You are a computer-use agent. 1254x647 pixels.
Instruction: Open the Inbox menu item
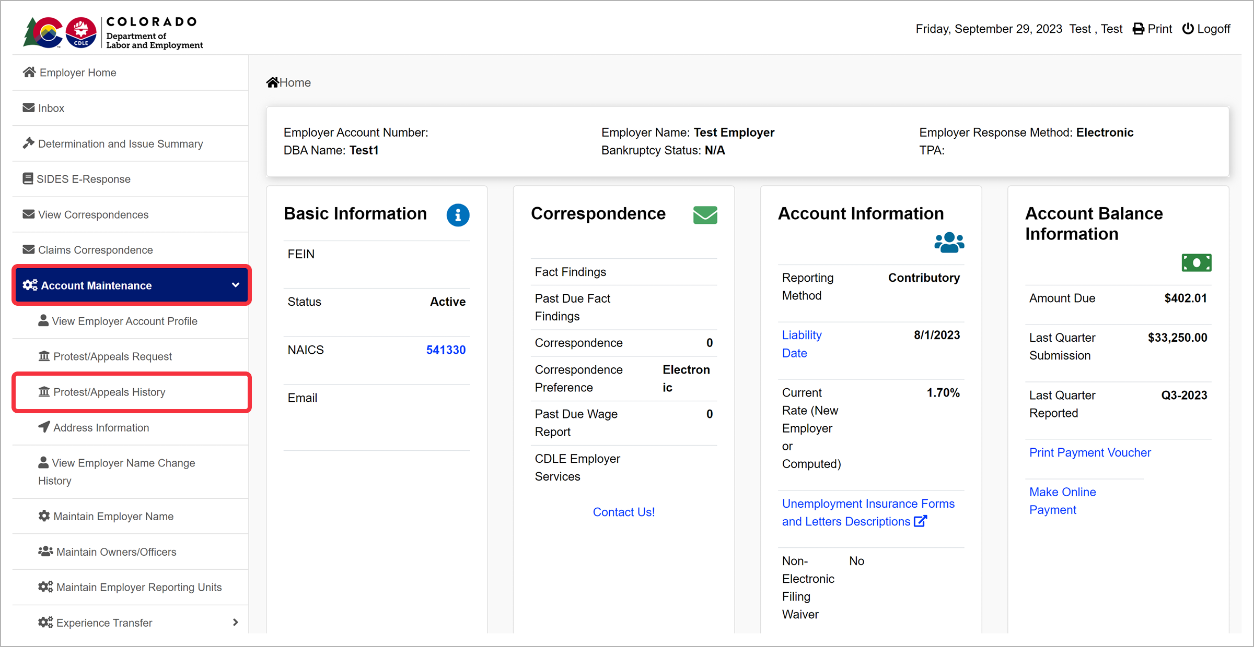point(51,108)
